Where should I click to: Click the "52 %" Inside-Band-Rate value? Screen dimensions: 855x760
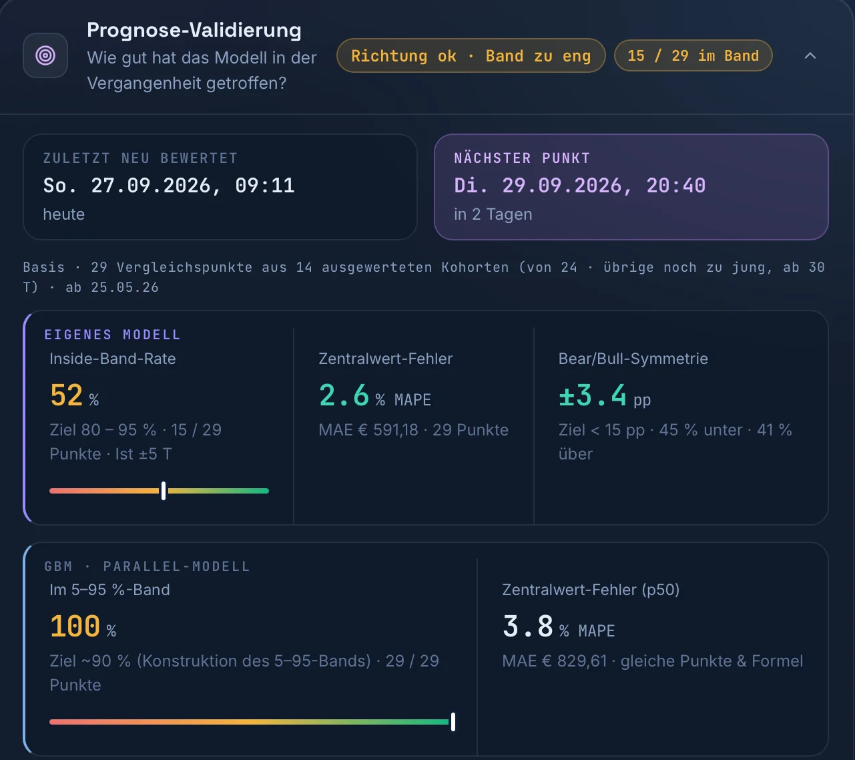pos(75,395)
